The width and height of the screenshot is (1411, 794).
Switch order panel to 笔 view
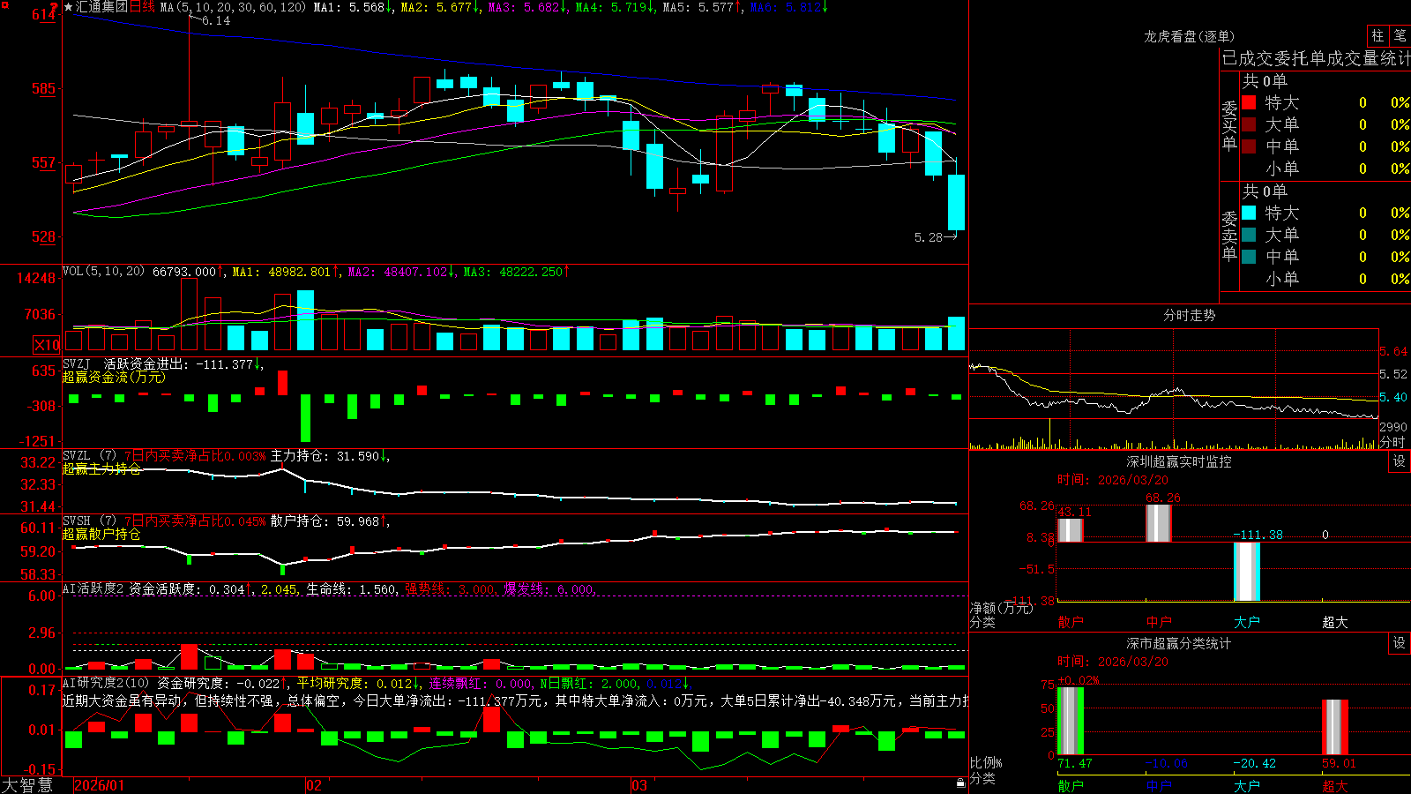[1400, 36]
